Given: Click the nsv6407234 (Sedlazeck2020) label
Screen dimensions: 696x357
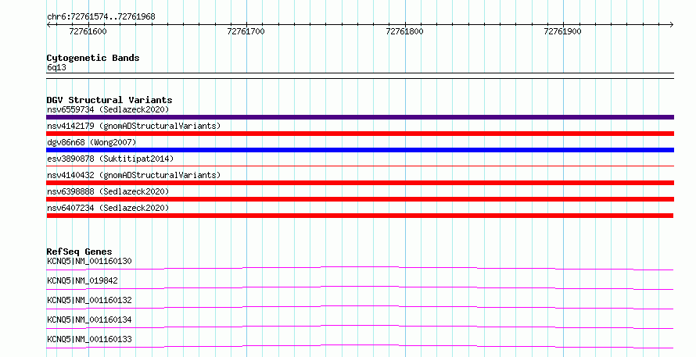Looking at the screenshot, I should point(108,208).
